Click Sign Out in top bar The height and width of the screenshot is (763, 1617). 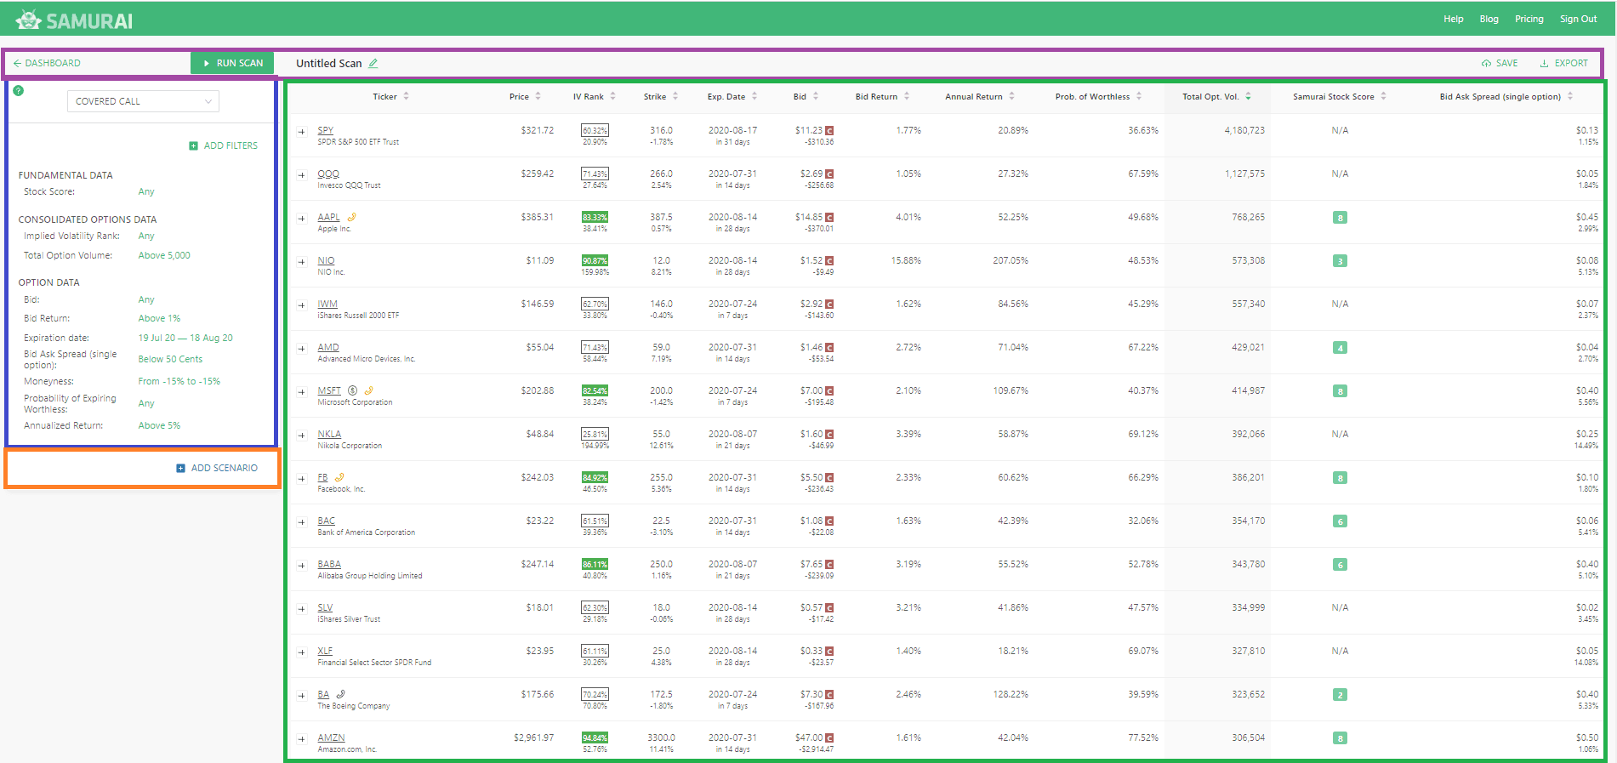point(1578,19)
